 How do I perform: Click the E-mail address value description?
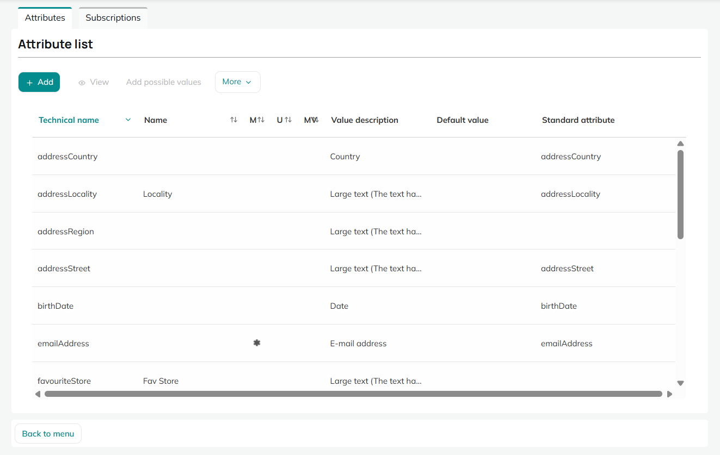click(358, 344)
